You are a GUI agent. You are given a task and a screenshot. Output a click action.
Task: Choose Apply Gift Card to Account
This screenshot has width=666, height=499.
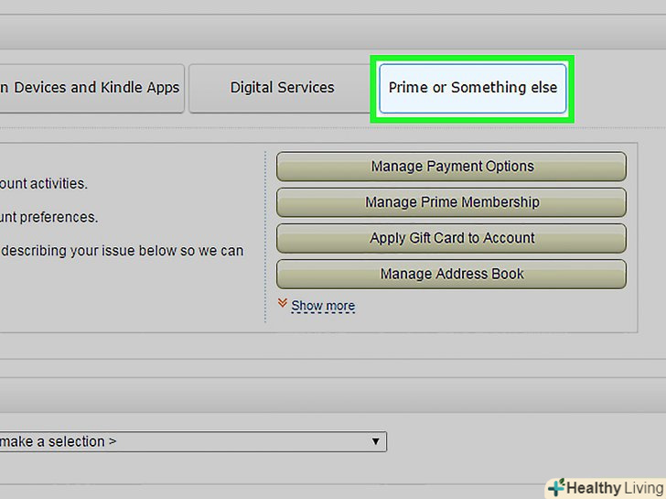point(451,238)
